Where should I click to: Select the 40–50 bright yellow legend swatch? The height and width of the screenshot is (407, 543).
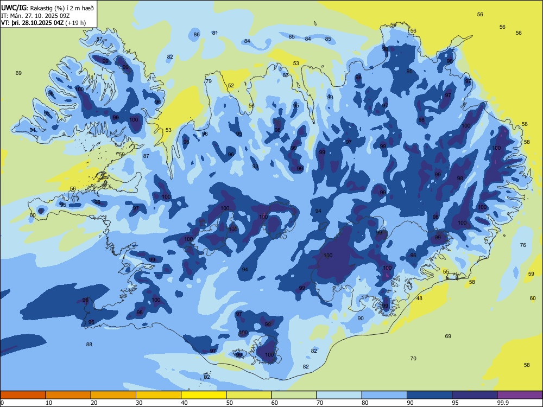pyautogui.click(x=204, y=395)
